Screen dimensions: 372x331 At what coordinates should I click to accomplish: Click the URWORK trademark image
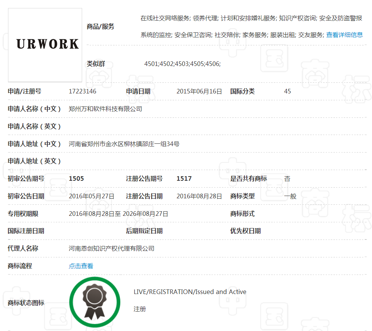click(45, 45)
